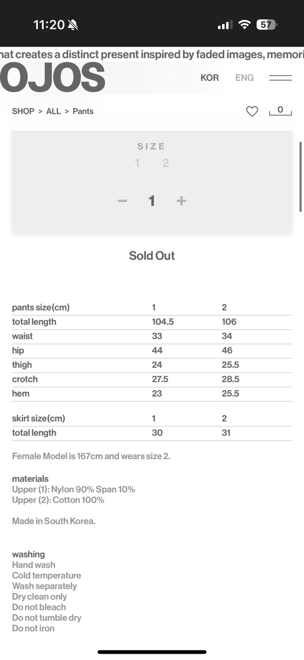Select size 2 option
The image size is (304, 660).
click(x=166, y=163)
